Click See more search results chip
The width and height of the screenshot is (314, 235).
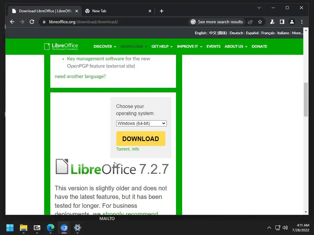click(x=217, y=22)
